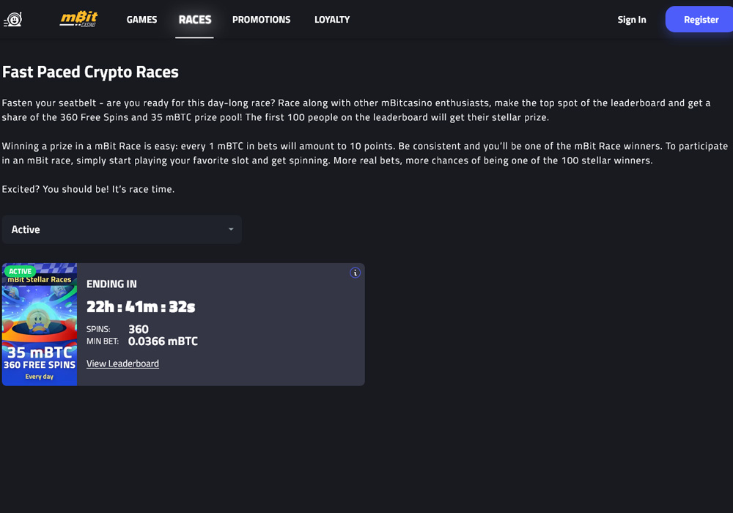
Task: Click the race countdown timer
Action: pyautogui.click(x=141, y=306)
